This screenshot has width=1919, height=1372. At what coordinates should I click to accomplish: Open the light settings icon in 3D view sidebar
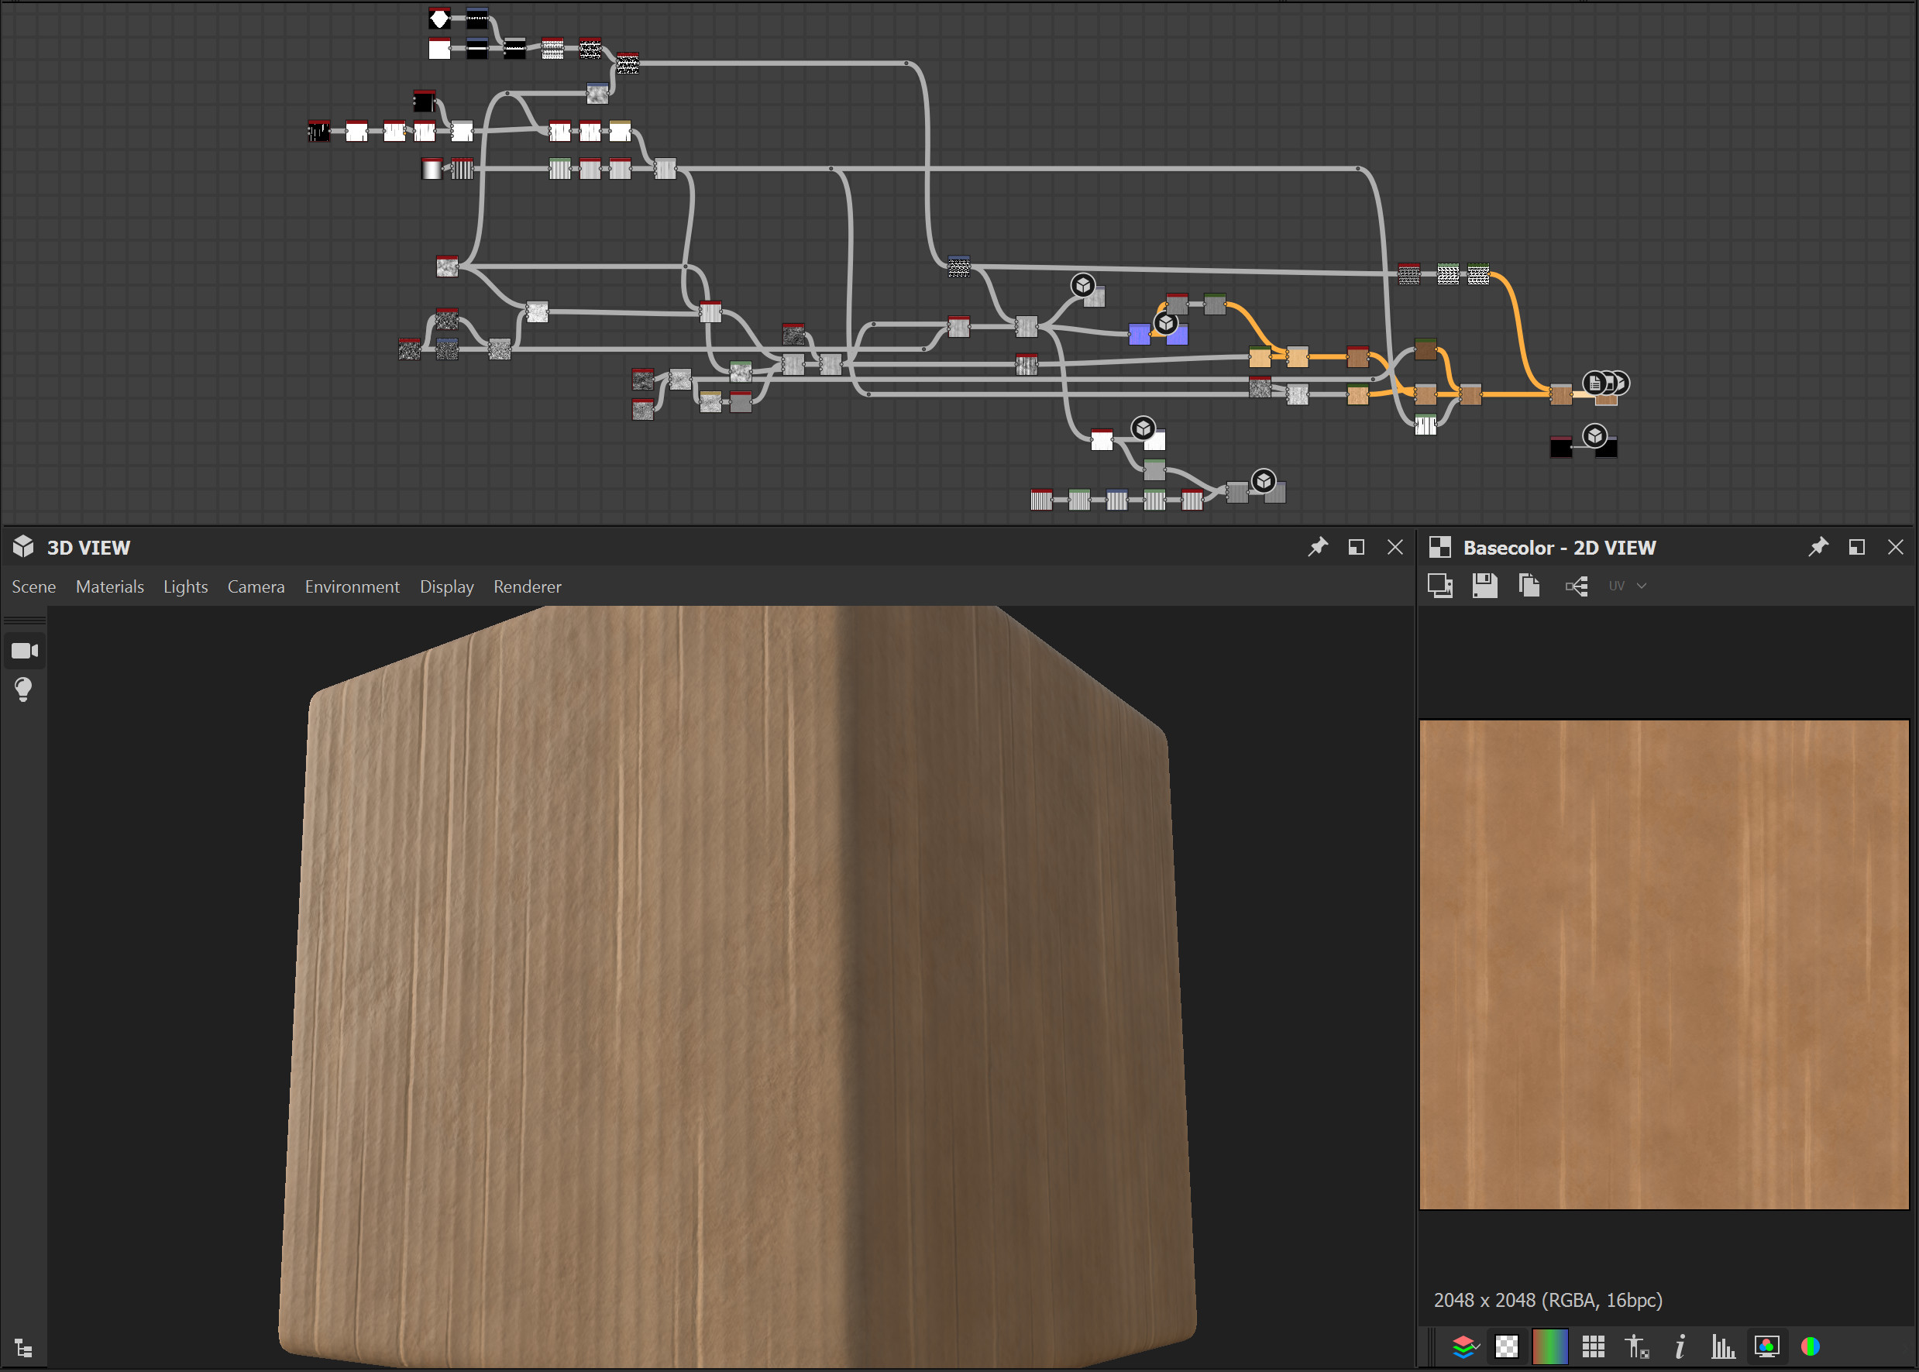click(25, 689)
